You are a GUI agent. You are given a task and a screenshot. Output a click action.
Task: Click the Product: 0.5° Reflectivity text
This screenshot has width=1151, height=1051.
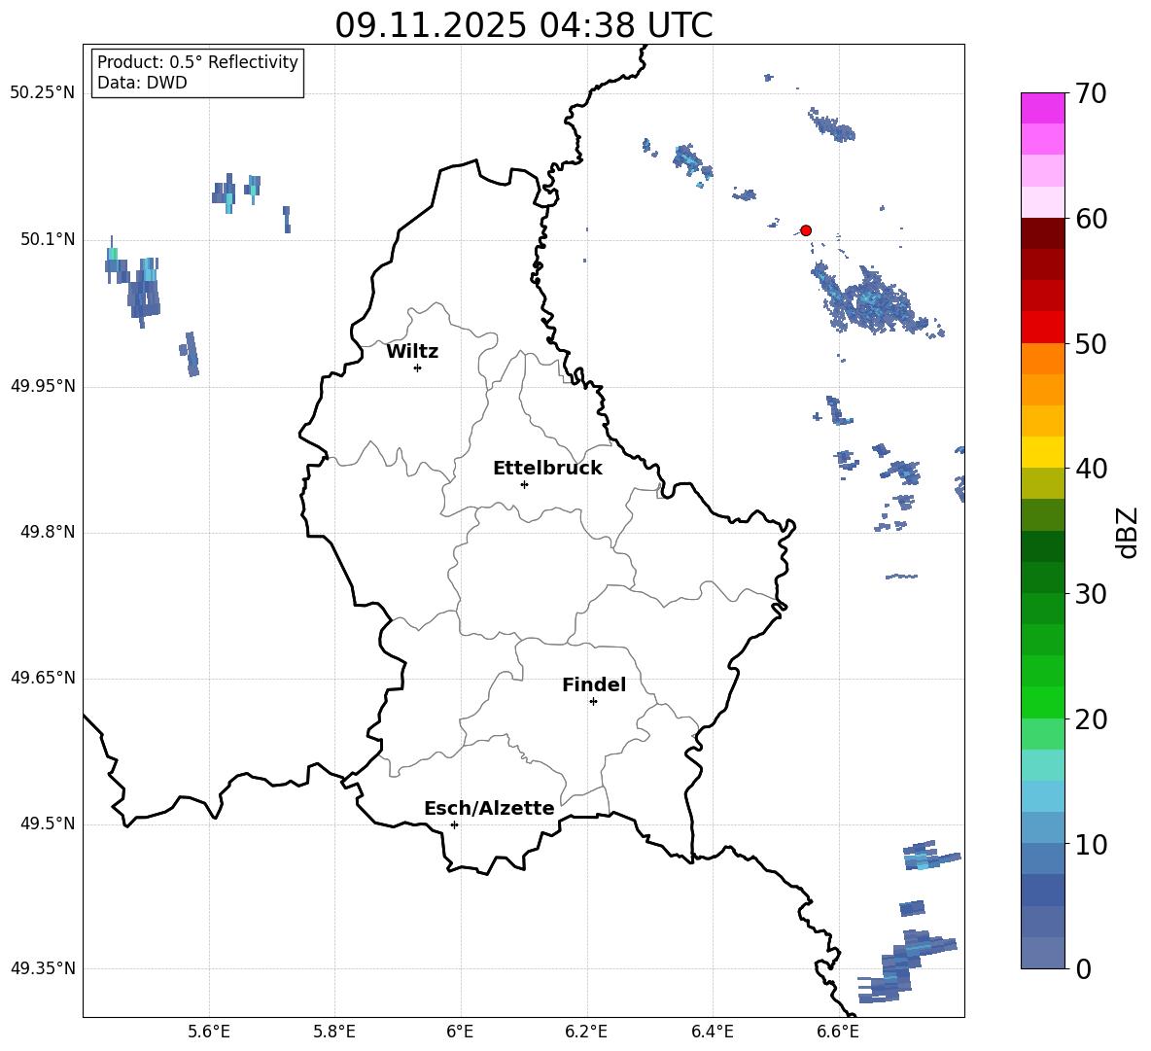coord(197,62)
